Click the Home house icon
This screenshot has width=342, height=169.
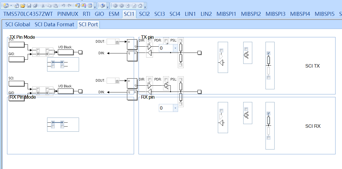pos(140,5)
